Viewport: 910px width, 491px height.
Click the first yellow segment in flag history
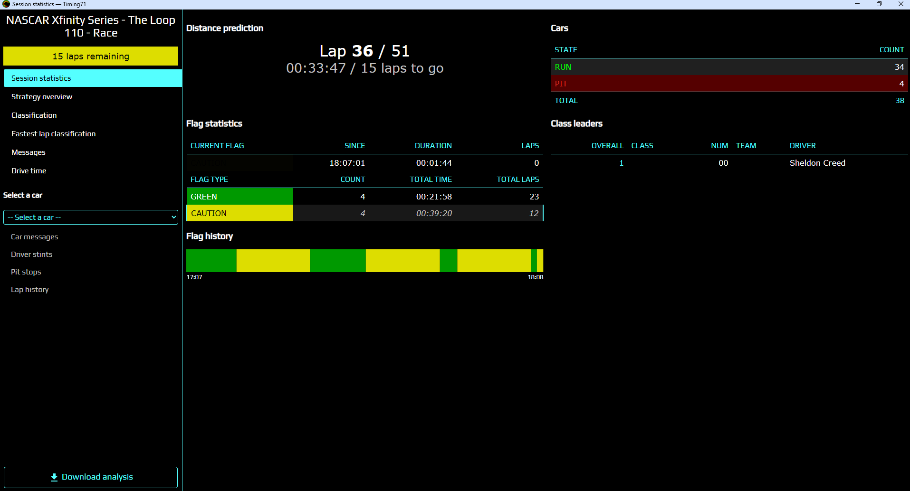pos(273,261)
